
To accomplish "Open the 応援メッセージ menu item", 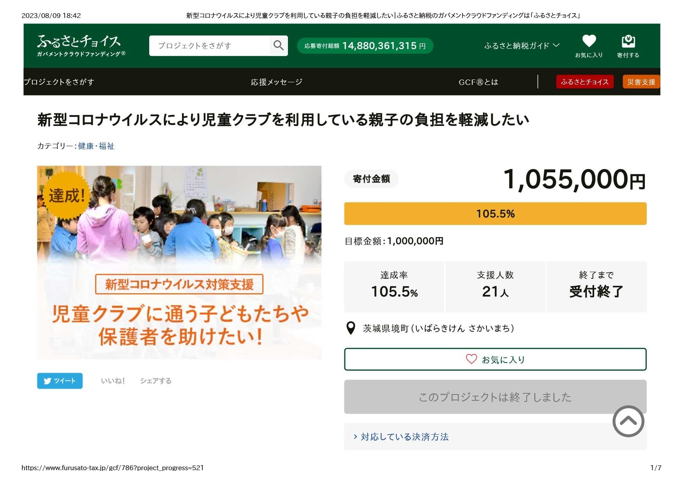I will [x=276, y=82].
